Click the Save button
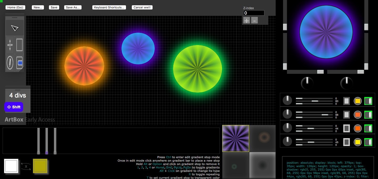The image size is (378, 179). tap(54, 7)
